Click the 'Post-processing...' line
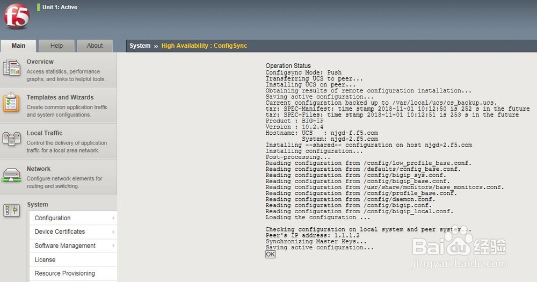Screen dimensions: 537x282 [x=297, y=157]
